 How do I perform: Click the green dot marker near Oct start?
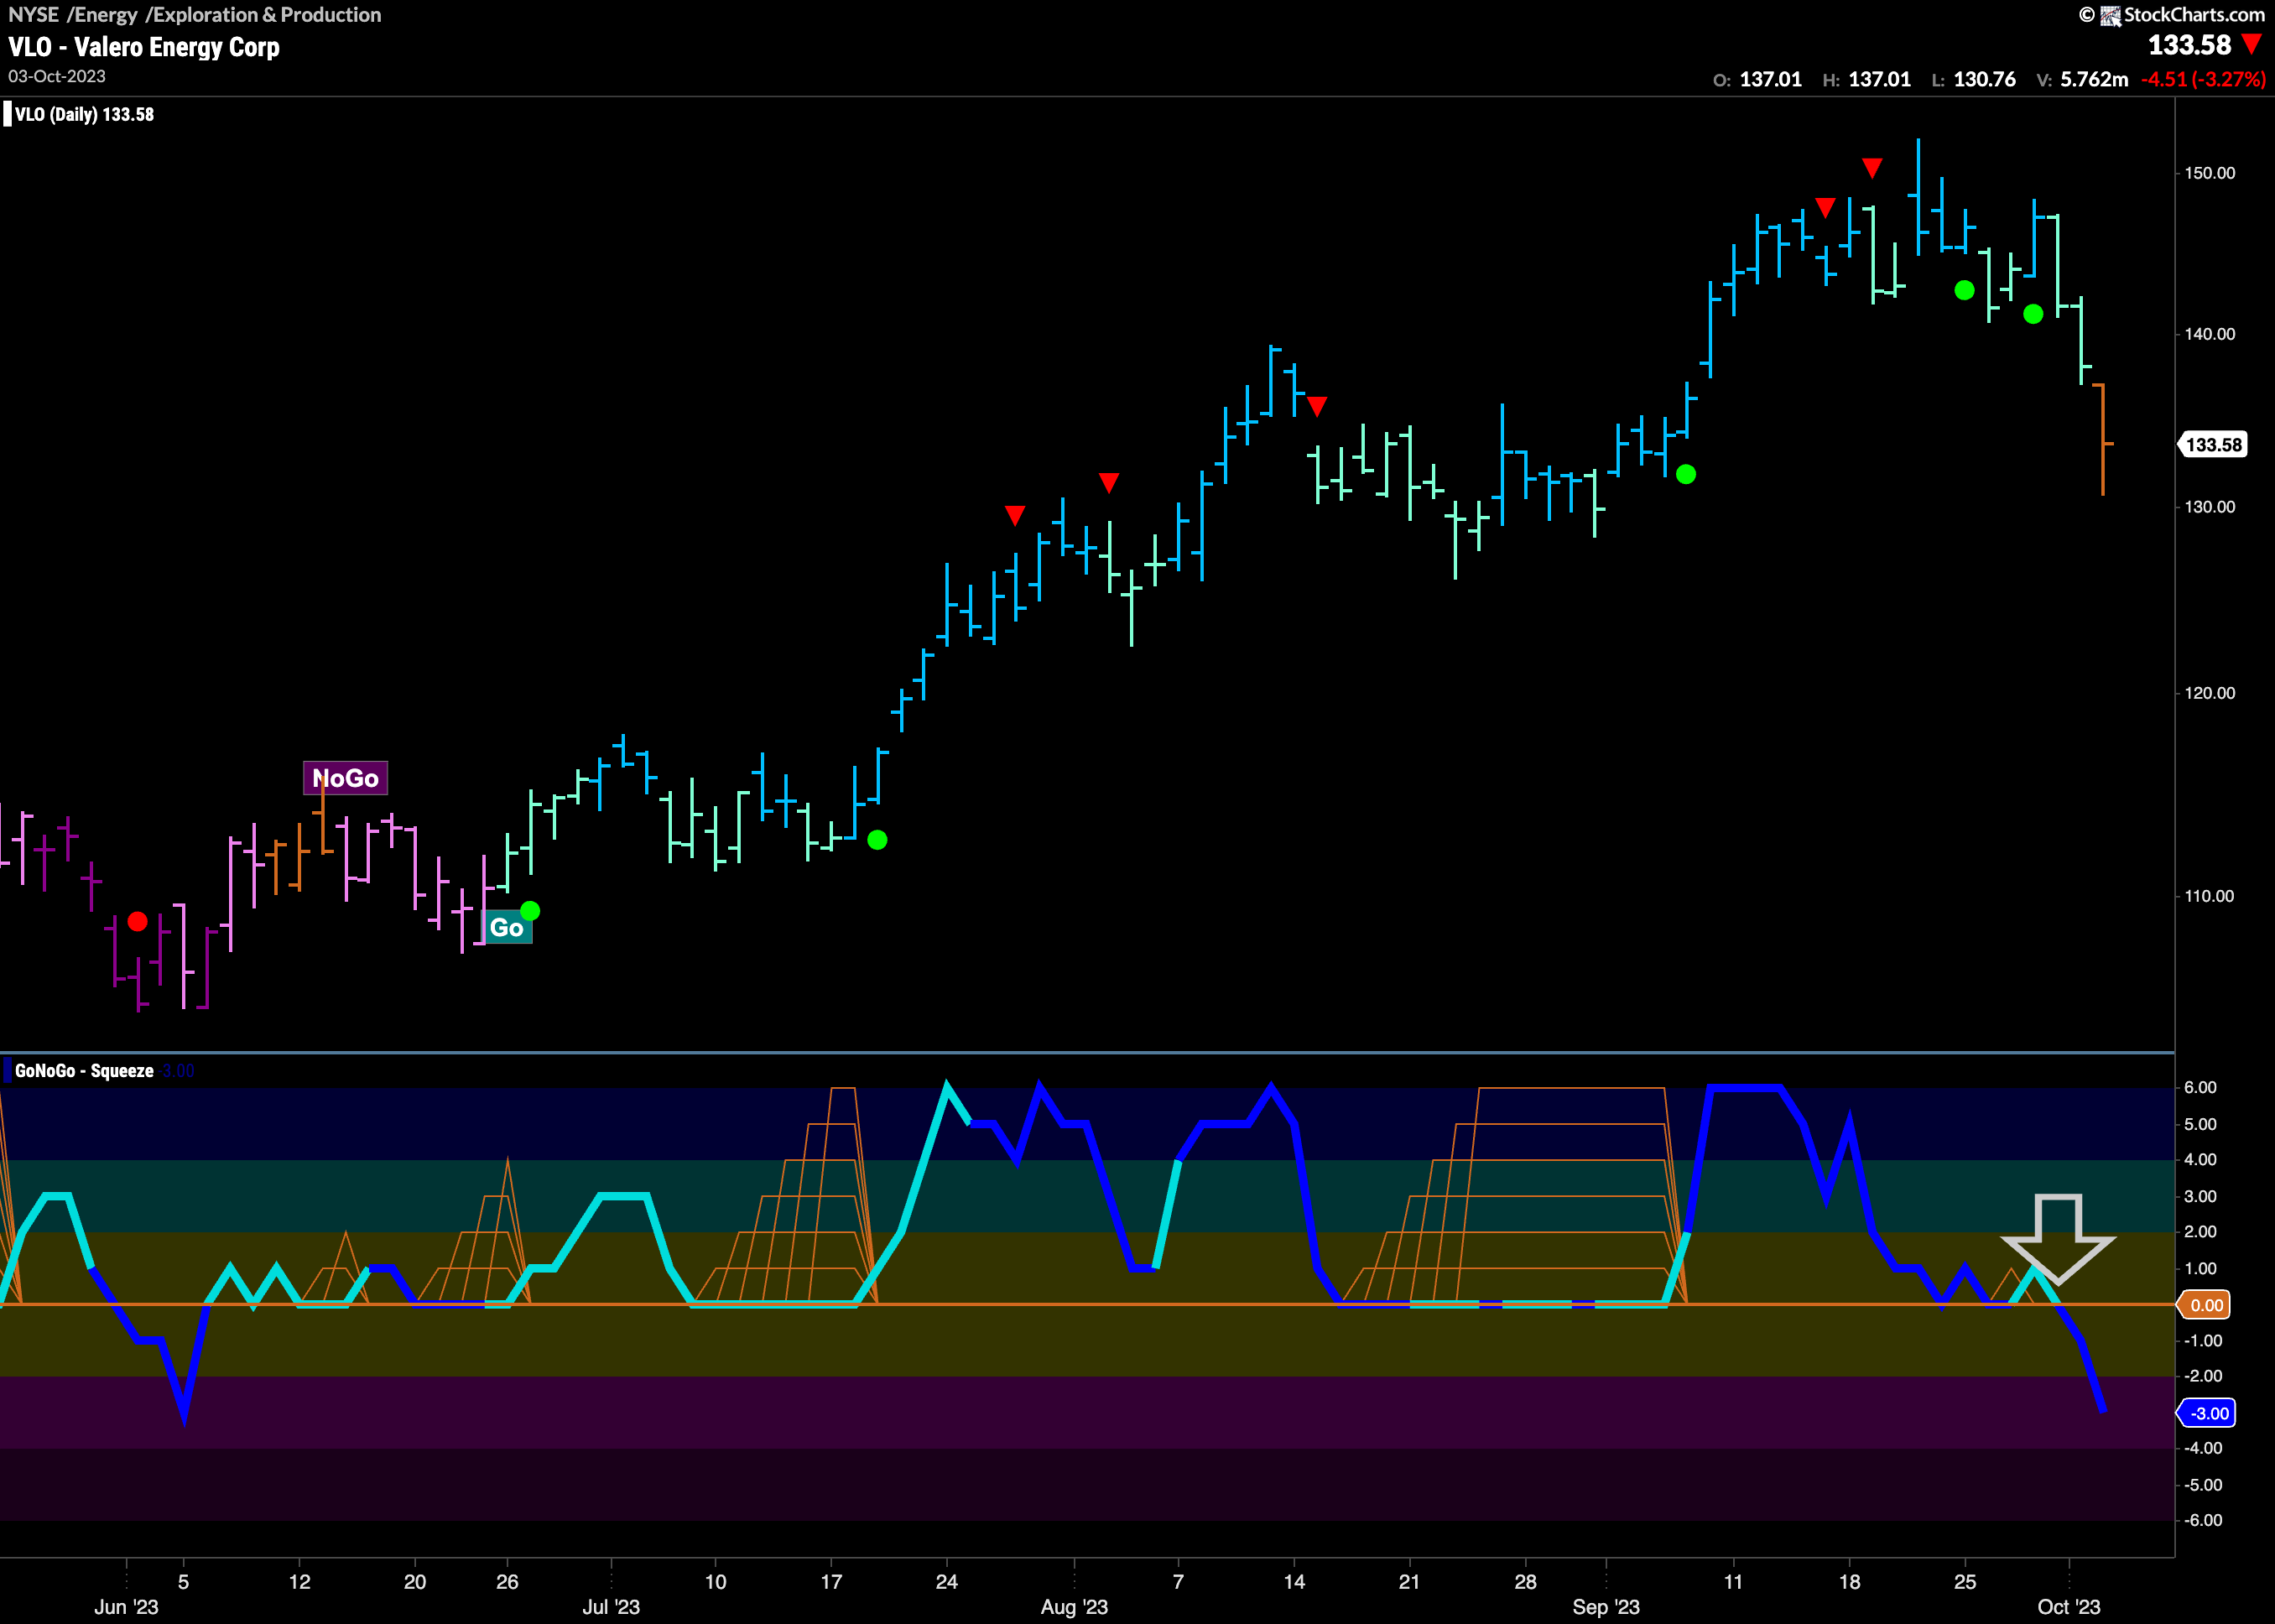click(2033, 314)
